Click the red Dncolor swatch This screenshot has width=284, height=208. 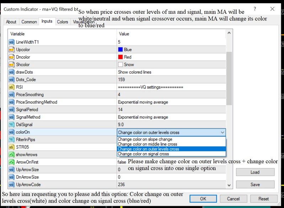coord(120,57)
